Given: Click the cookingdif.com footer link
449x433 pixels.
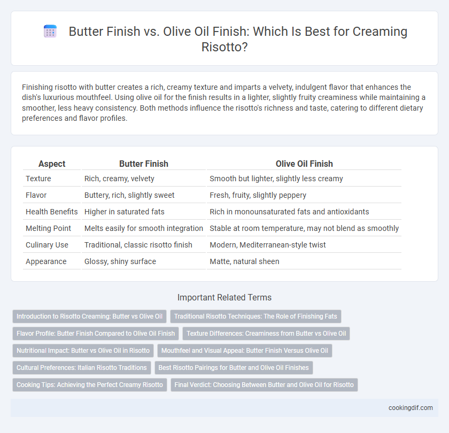Looking at the screenshot, I should pyautogui.click(x=411, y=408).
